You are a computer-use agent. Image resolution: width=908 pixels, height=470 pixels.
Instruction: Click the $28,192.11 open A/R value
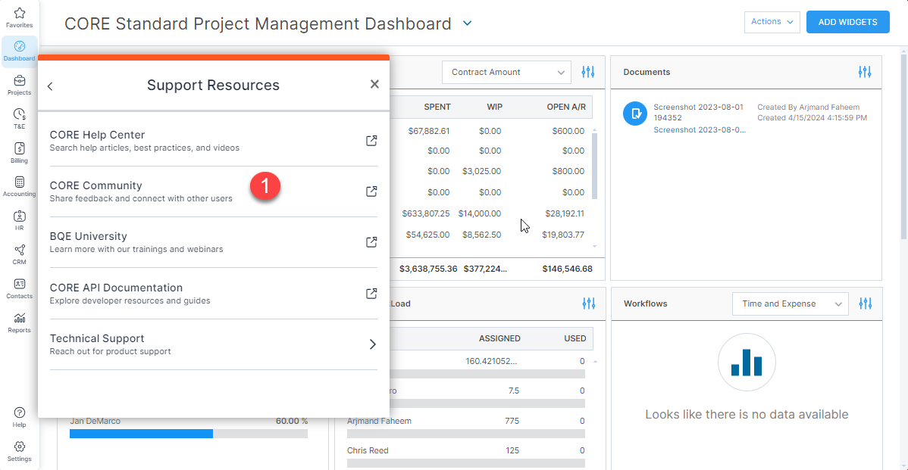click(565, 213)
